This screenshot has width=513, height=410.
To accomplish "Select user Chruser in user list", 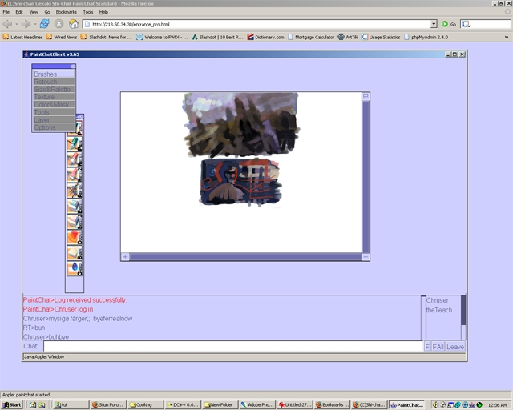I will tap(438, 300).
